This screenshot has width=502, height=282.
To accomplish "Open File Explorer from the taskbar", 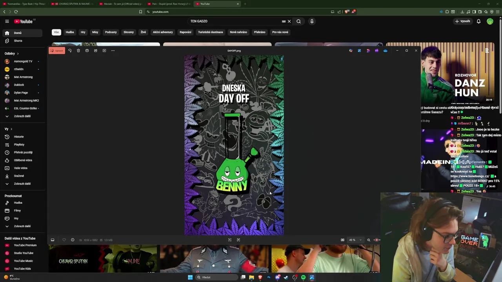I will click(251, 277).
